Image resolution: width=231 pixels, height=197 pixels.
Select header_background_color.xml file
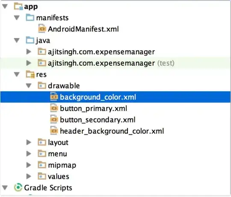pyautogui.click(x=112, y=131)
